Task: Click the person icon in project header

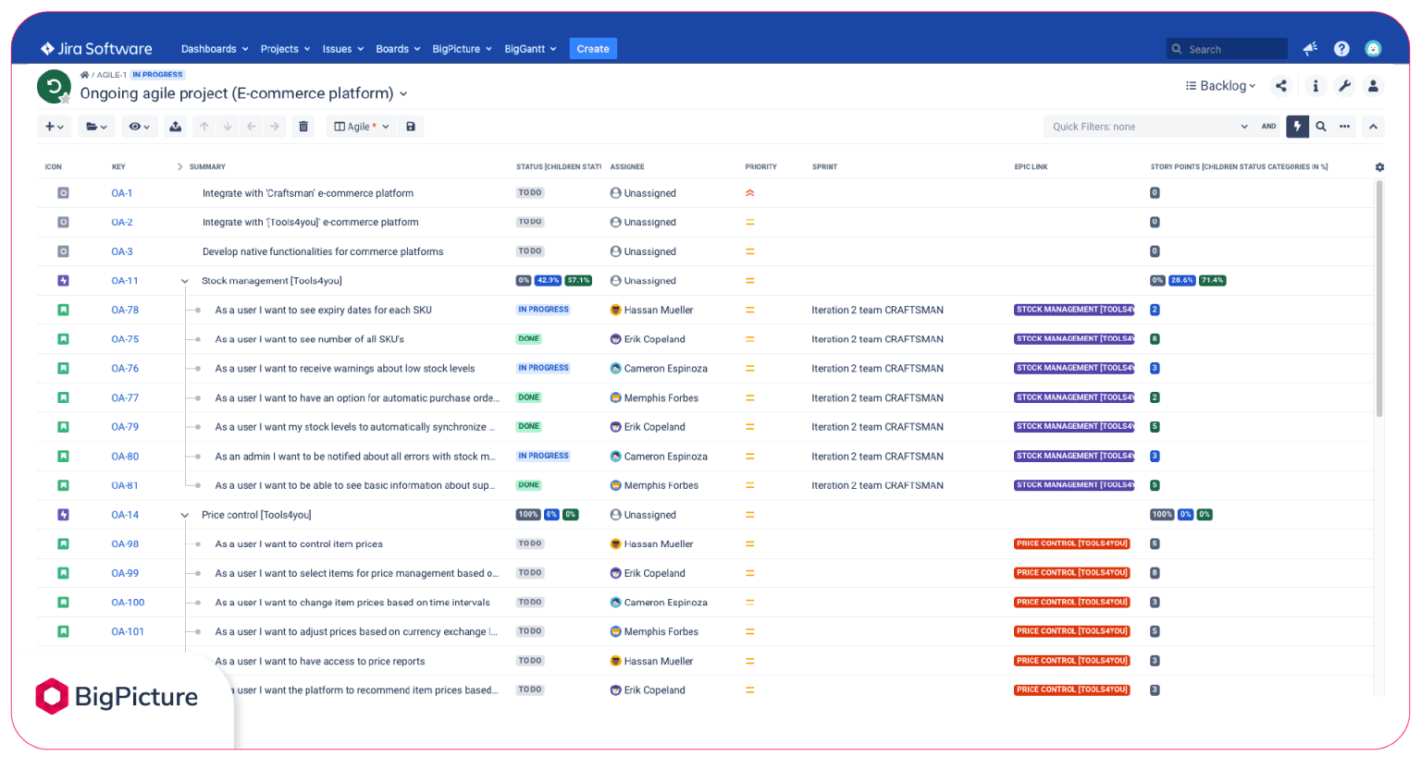Action: 1373,86
